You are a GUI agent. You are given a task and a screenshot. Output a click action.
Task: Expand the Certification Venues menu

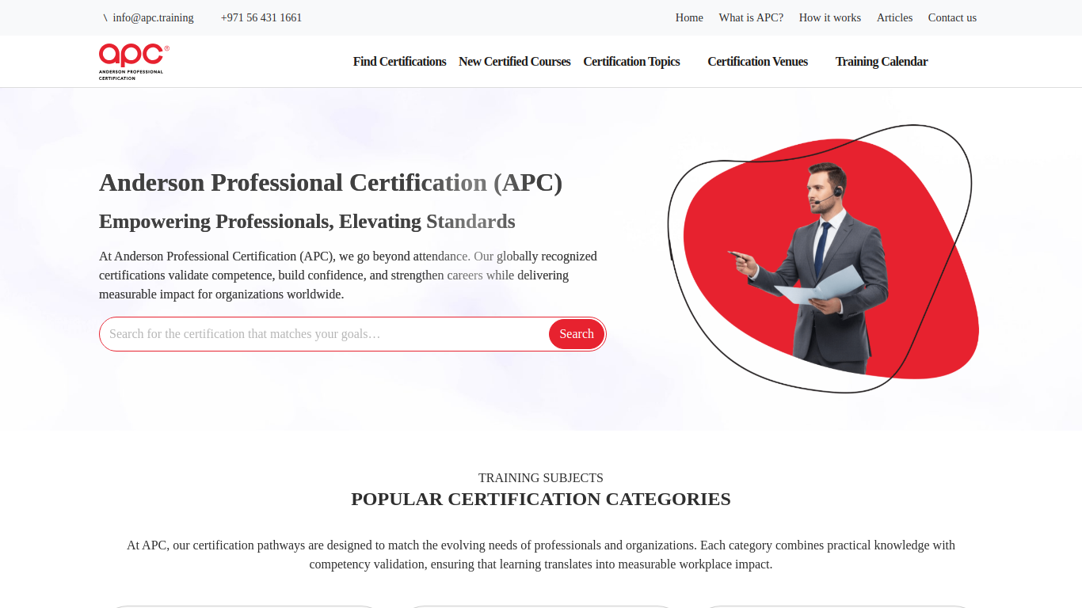pyautogui.click(x=757, y=62)
